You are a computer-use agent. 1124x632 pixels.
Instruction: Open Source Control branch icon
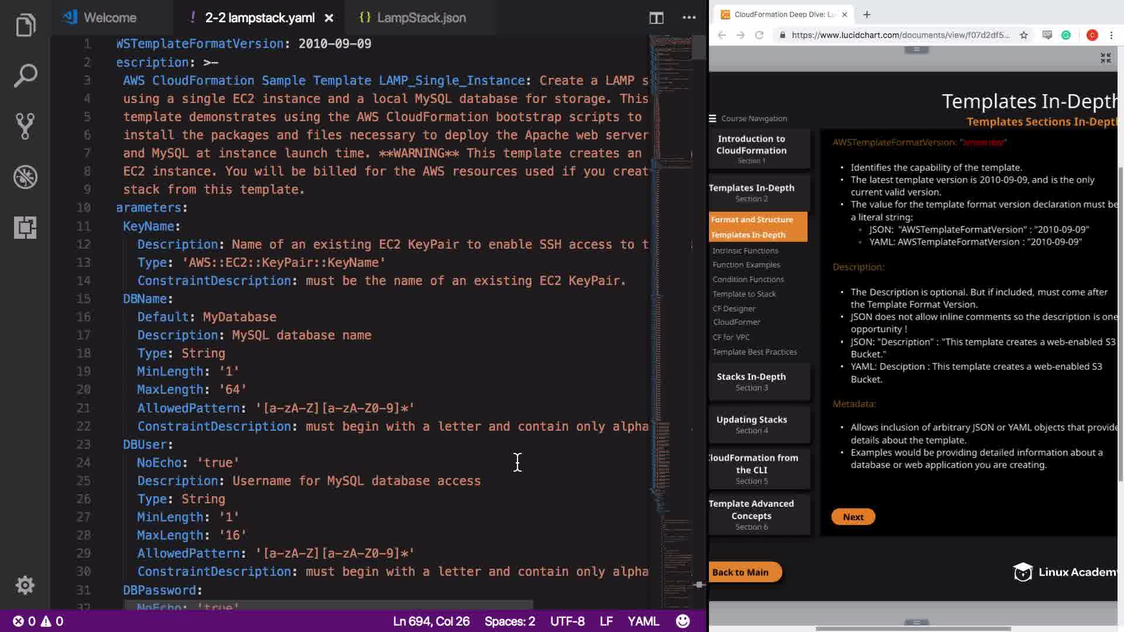[25, 126]
